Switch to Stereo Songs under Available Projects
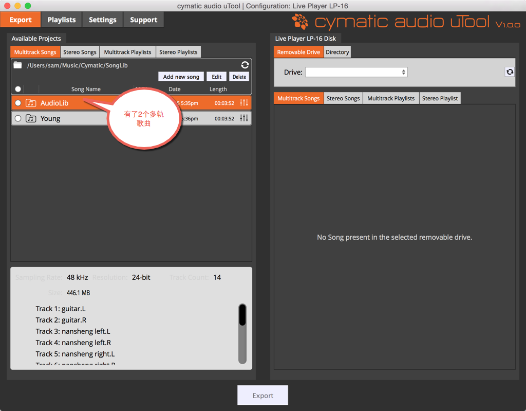 pyautogui.click(x=80, y=52)
